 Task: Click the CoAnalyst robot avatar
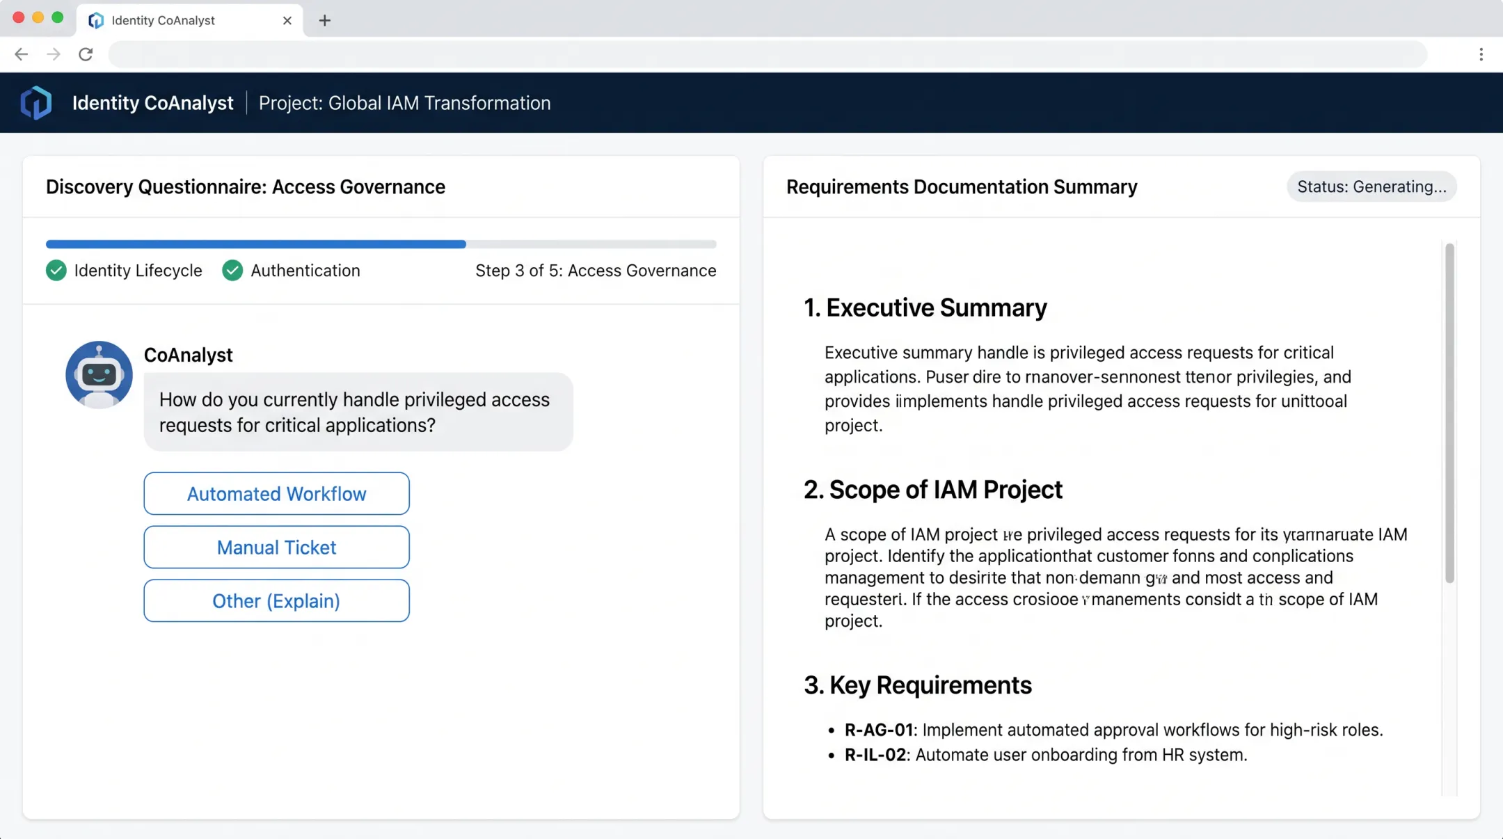pos(99,374)
